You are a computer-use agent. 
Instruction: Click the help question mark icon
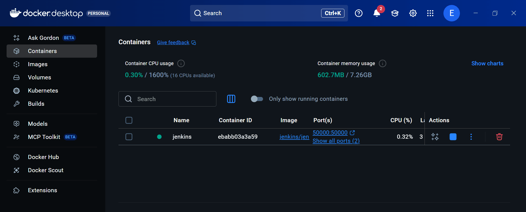[358, 13]
